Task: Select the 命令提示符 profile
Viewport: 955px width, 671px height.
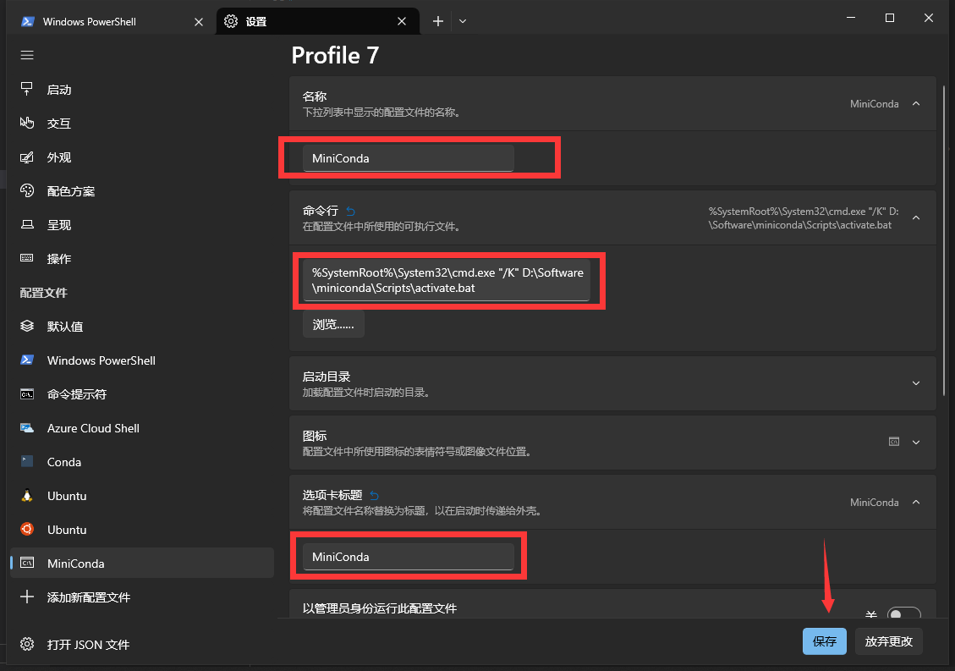Action: click(142, 393)
